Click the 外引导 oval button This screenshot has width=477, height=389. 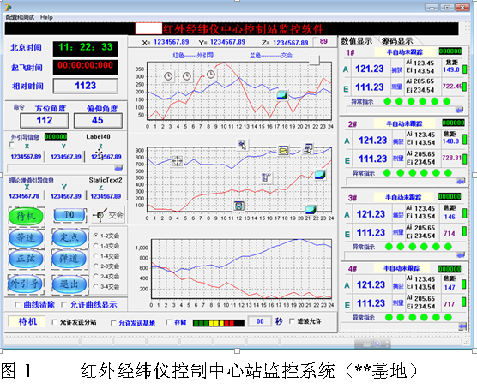pos(26,284)
